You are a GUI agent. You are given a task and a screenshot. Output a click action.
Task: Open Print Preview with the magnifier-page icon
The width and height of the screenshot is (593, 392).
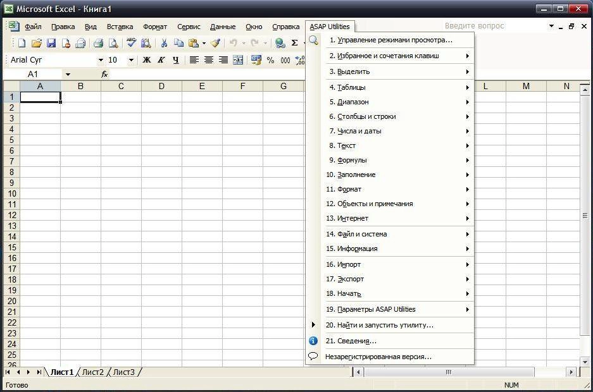(x=113, y=43)
